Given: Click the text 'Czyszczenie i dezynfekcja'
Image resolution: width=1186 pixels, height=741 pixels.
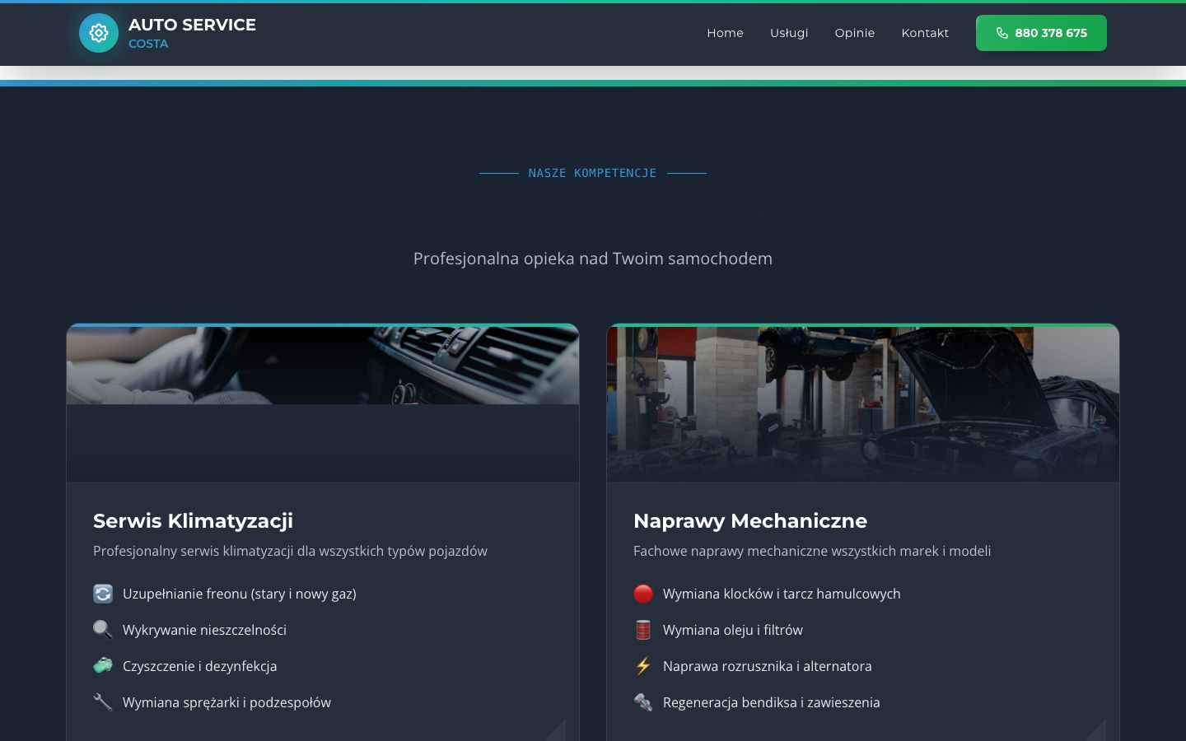Looking at the screenshot, I should click(x=199, y=666).
